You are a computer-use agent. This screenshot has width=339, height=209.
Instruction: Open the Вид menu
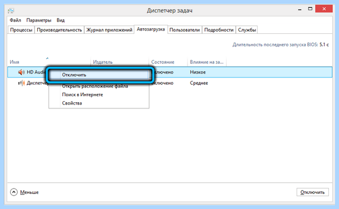point(60,20)
